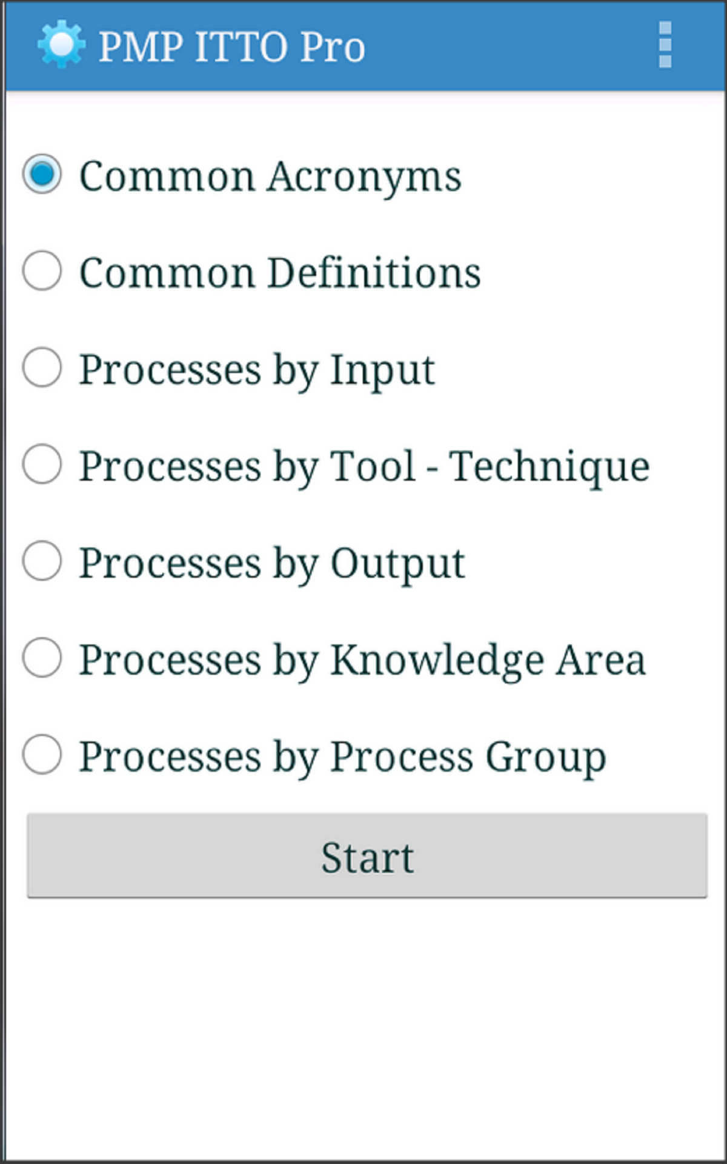Select Processes by Input
The height and width of the screenshot is (1164, 727).
pos(42,369)
